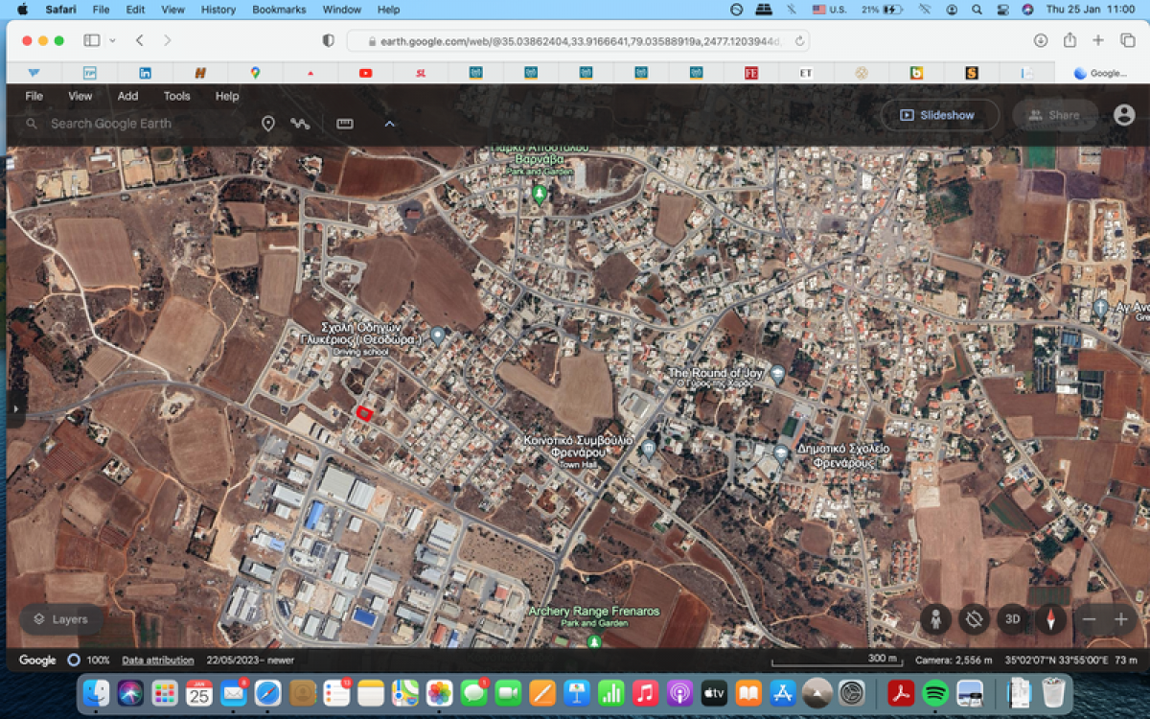Open the account profile avatar
This screenshot has width=1150, height=719.
coord(1124,115)
